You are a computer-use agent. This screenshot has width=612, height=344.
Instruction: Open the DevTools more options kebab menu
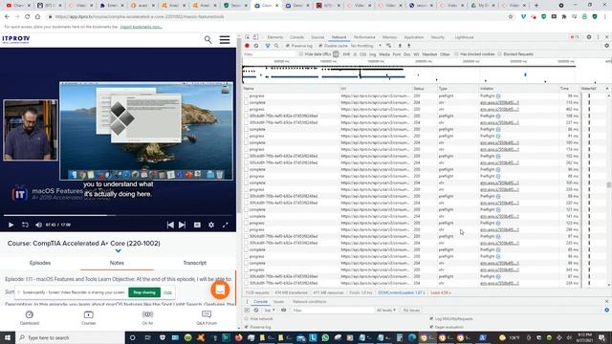pos(598,37)
